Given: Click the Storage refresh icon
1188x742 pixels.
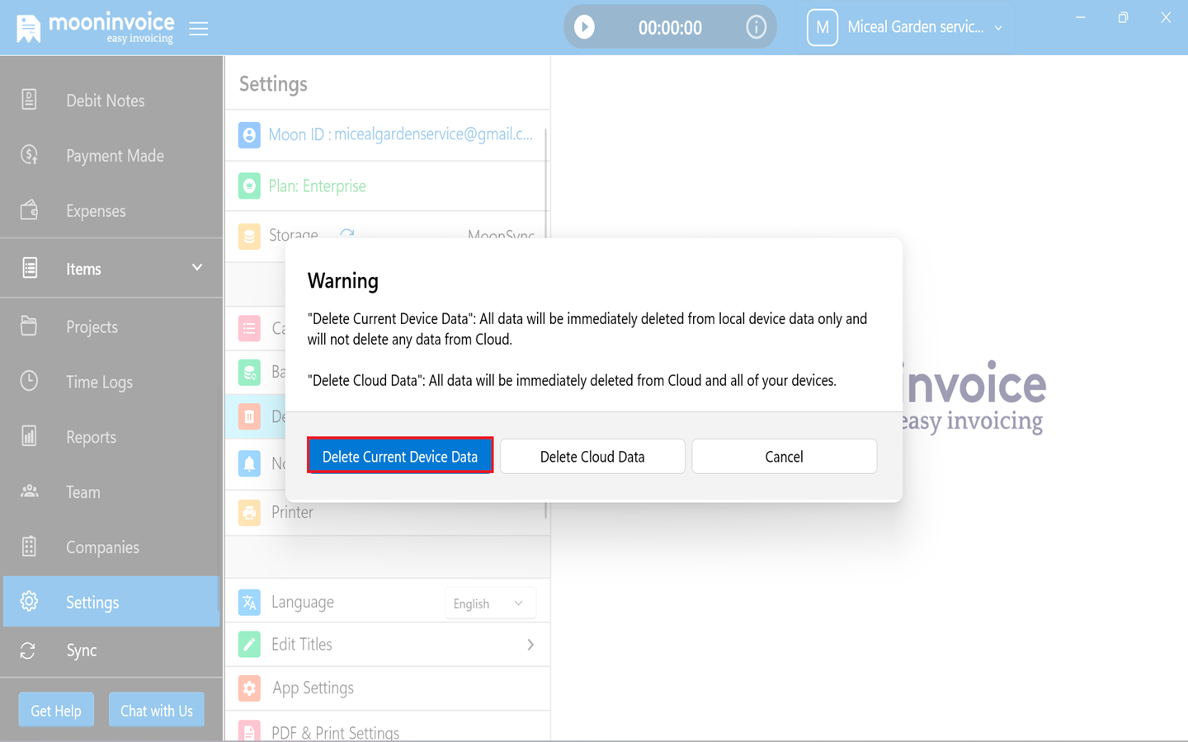Looking at the screenshot, I should [346, 235].
